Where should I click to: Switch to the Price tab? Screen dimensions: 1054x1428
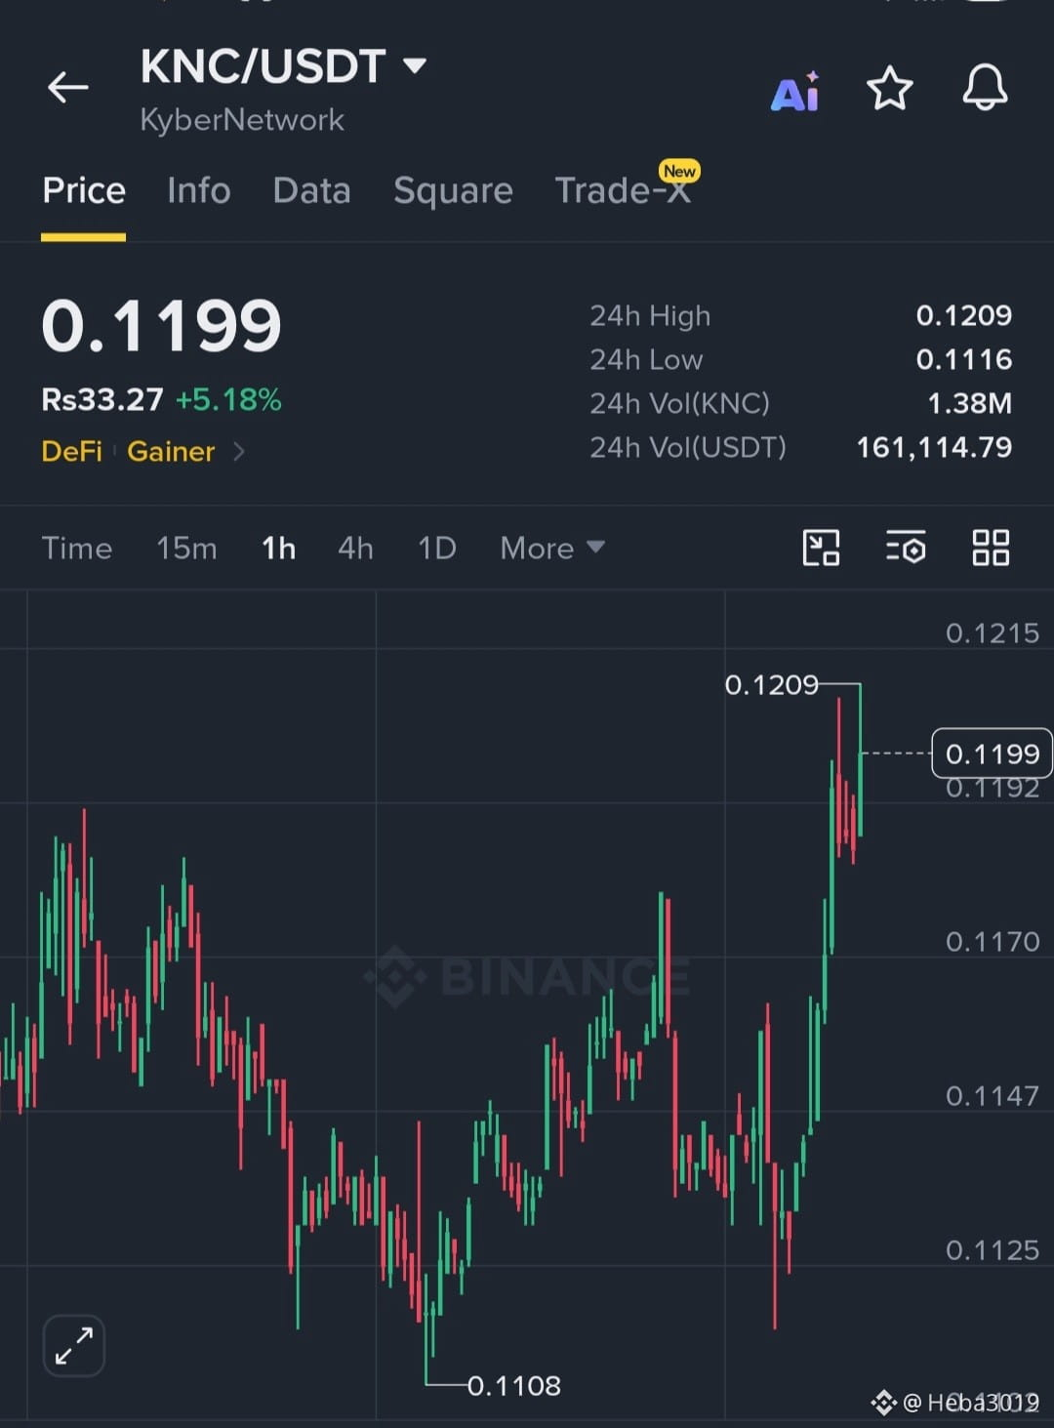84,190
